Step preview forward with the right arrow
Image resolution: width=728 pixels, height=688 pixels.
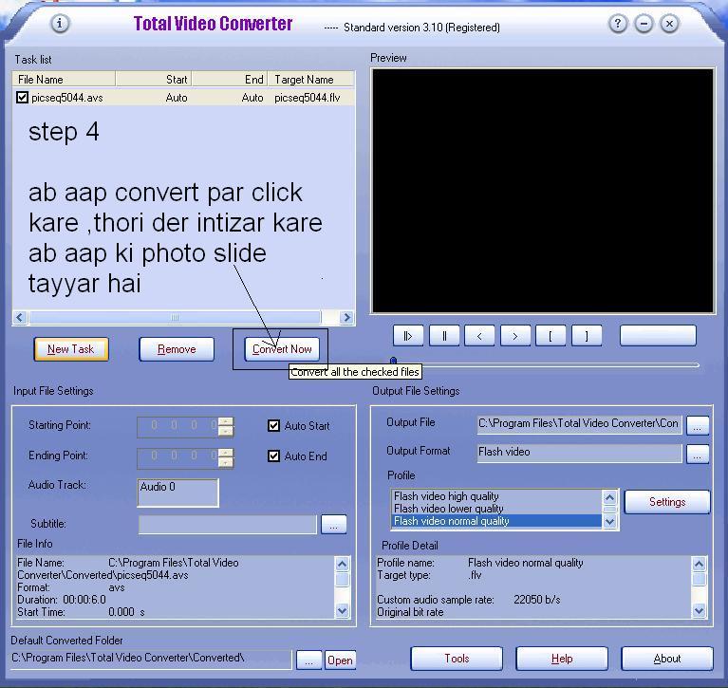point(515,336)
